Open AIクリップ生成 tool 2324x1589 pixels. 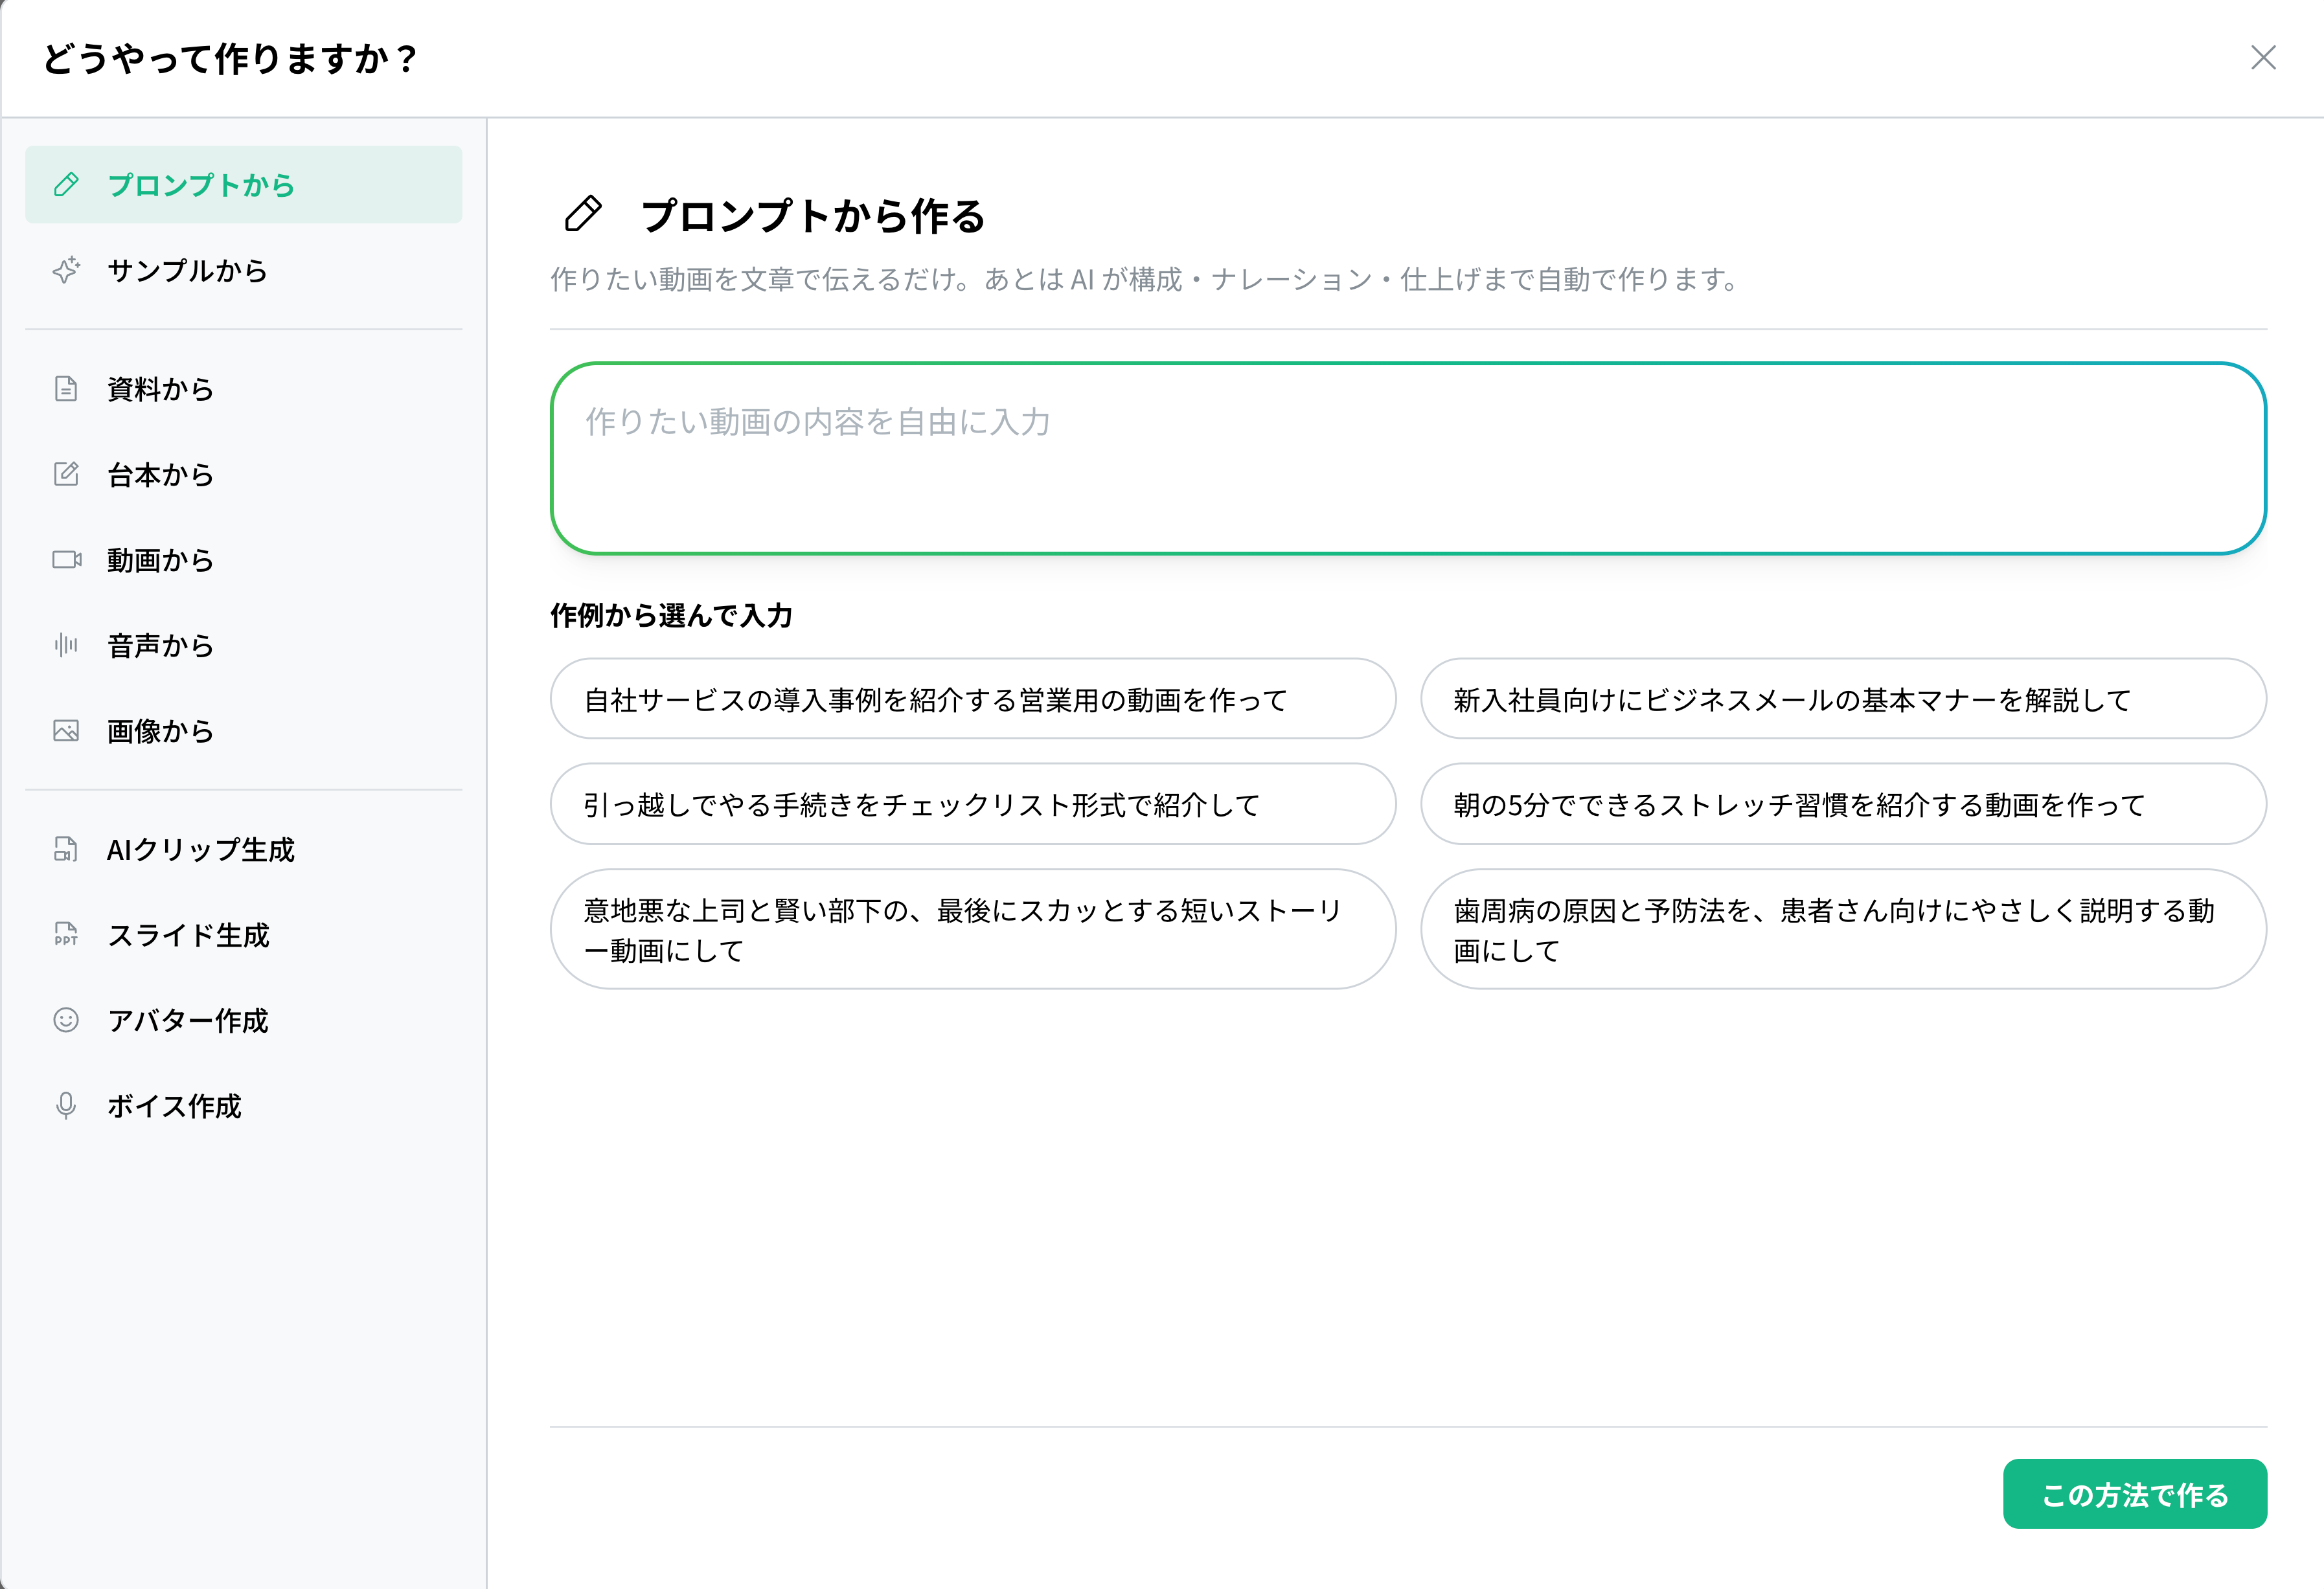click(244, 849)
